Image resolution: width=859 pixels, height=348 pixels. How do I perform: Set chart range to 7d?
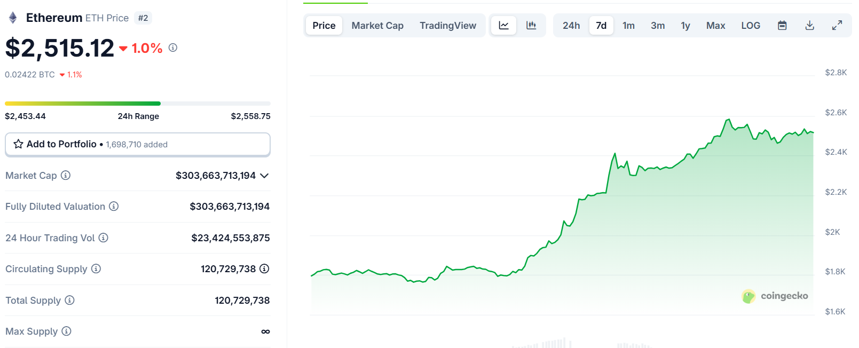tap(601, 25)
